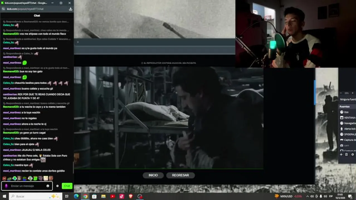
Task: Delete selected source with the trash icon
Action: tap(347, 154)
